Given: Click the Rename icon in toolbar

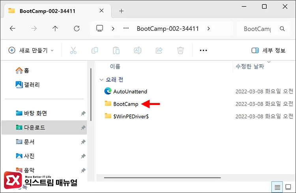Looking at the screenshot, I should point(138,51).
